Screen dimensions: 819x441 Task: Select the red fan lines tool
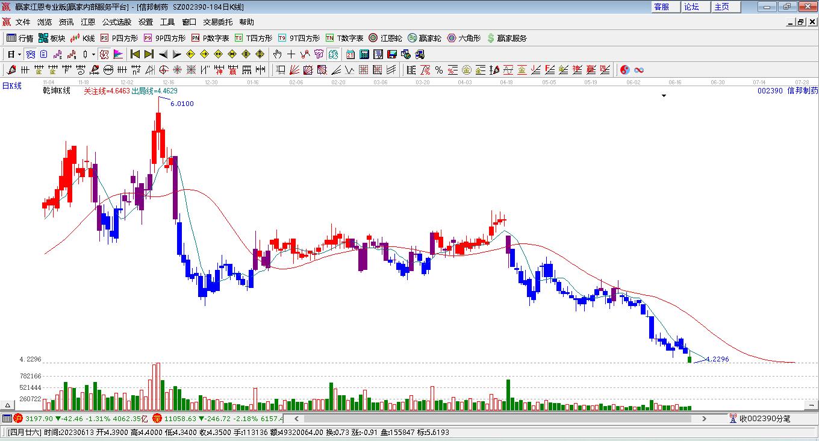(294, 70)
